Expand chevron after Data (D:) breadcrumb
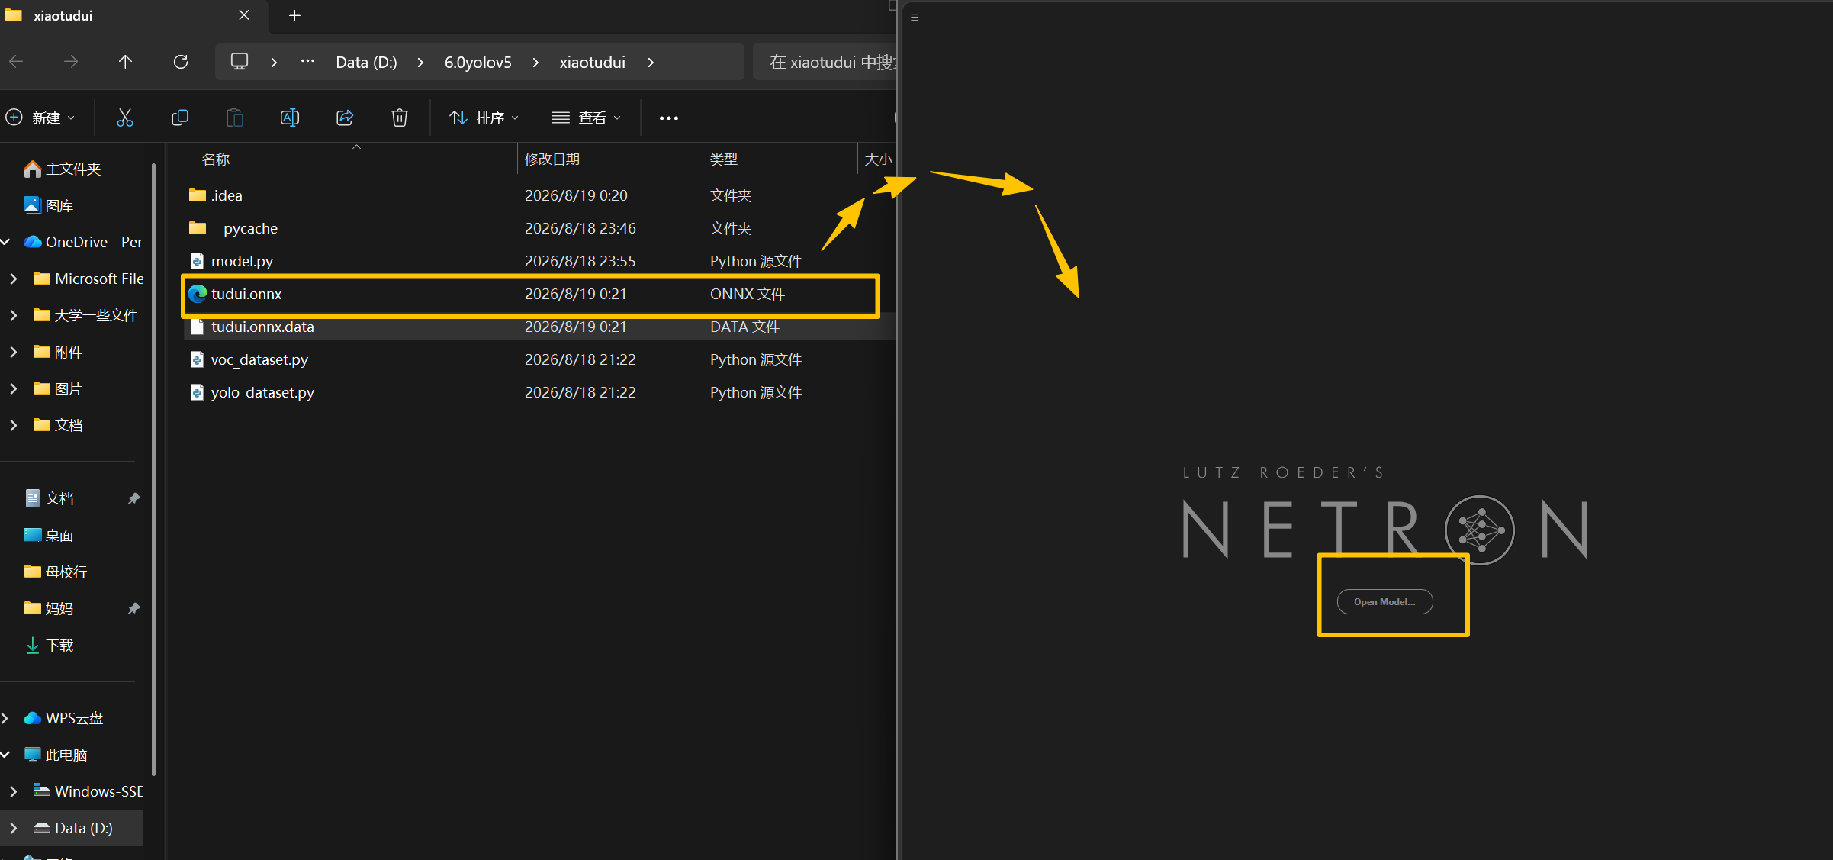 (420, 63)
